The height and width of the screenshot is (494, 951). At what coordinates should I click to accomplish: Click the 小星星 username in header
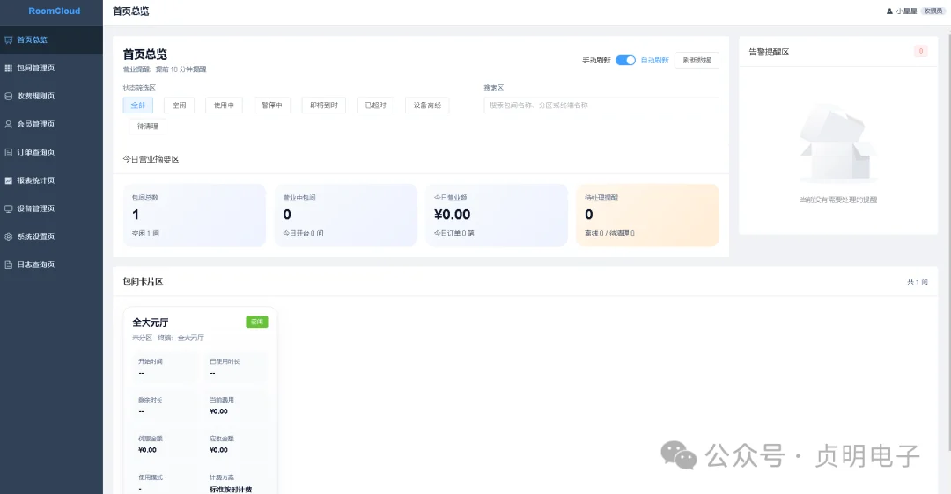(906, 11)
